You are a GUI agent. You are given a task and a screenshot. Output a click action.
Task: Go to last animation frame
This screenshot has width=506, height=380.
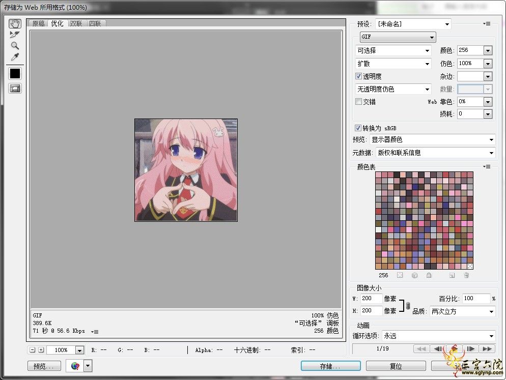coord(487,348)
